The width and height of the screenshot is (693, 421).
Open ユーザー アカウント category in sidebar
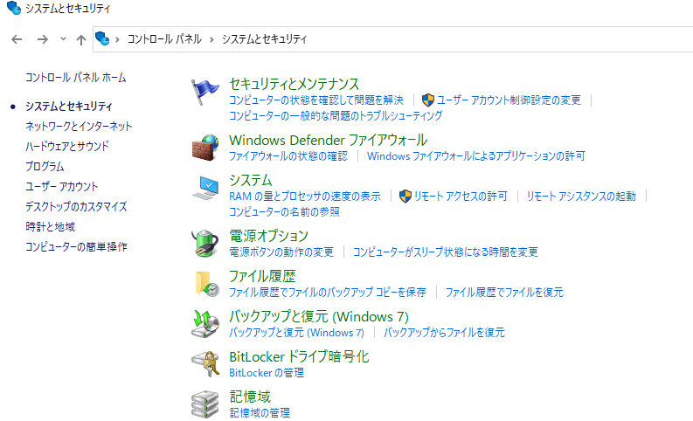61,186
